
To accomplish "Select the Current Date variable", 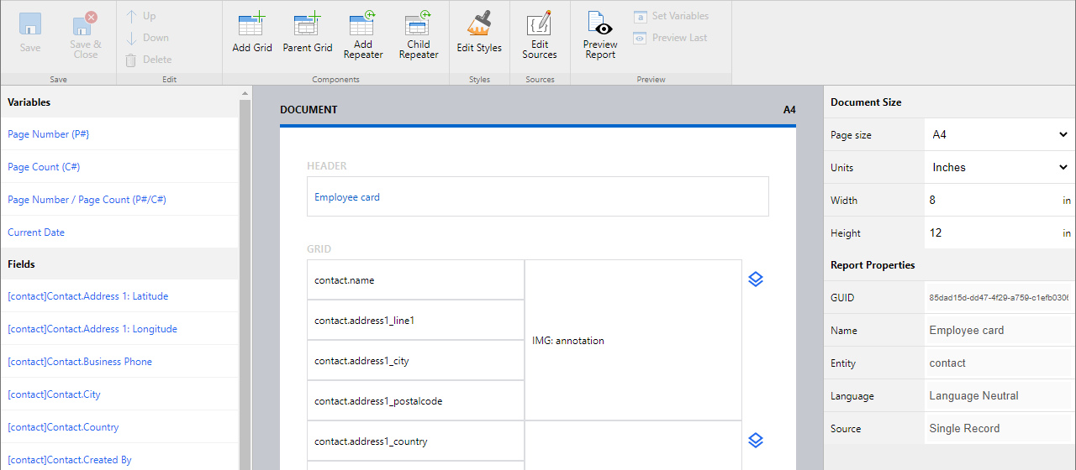I will pyautogui.click(x=36, y=232).
